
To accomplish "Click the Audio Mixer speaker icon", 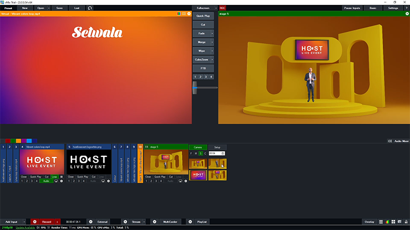I will point(390,141).
